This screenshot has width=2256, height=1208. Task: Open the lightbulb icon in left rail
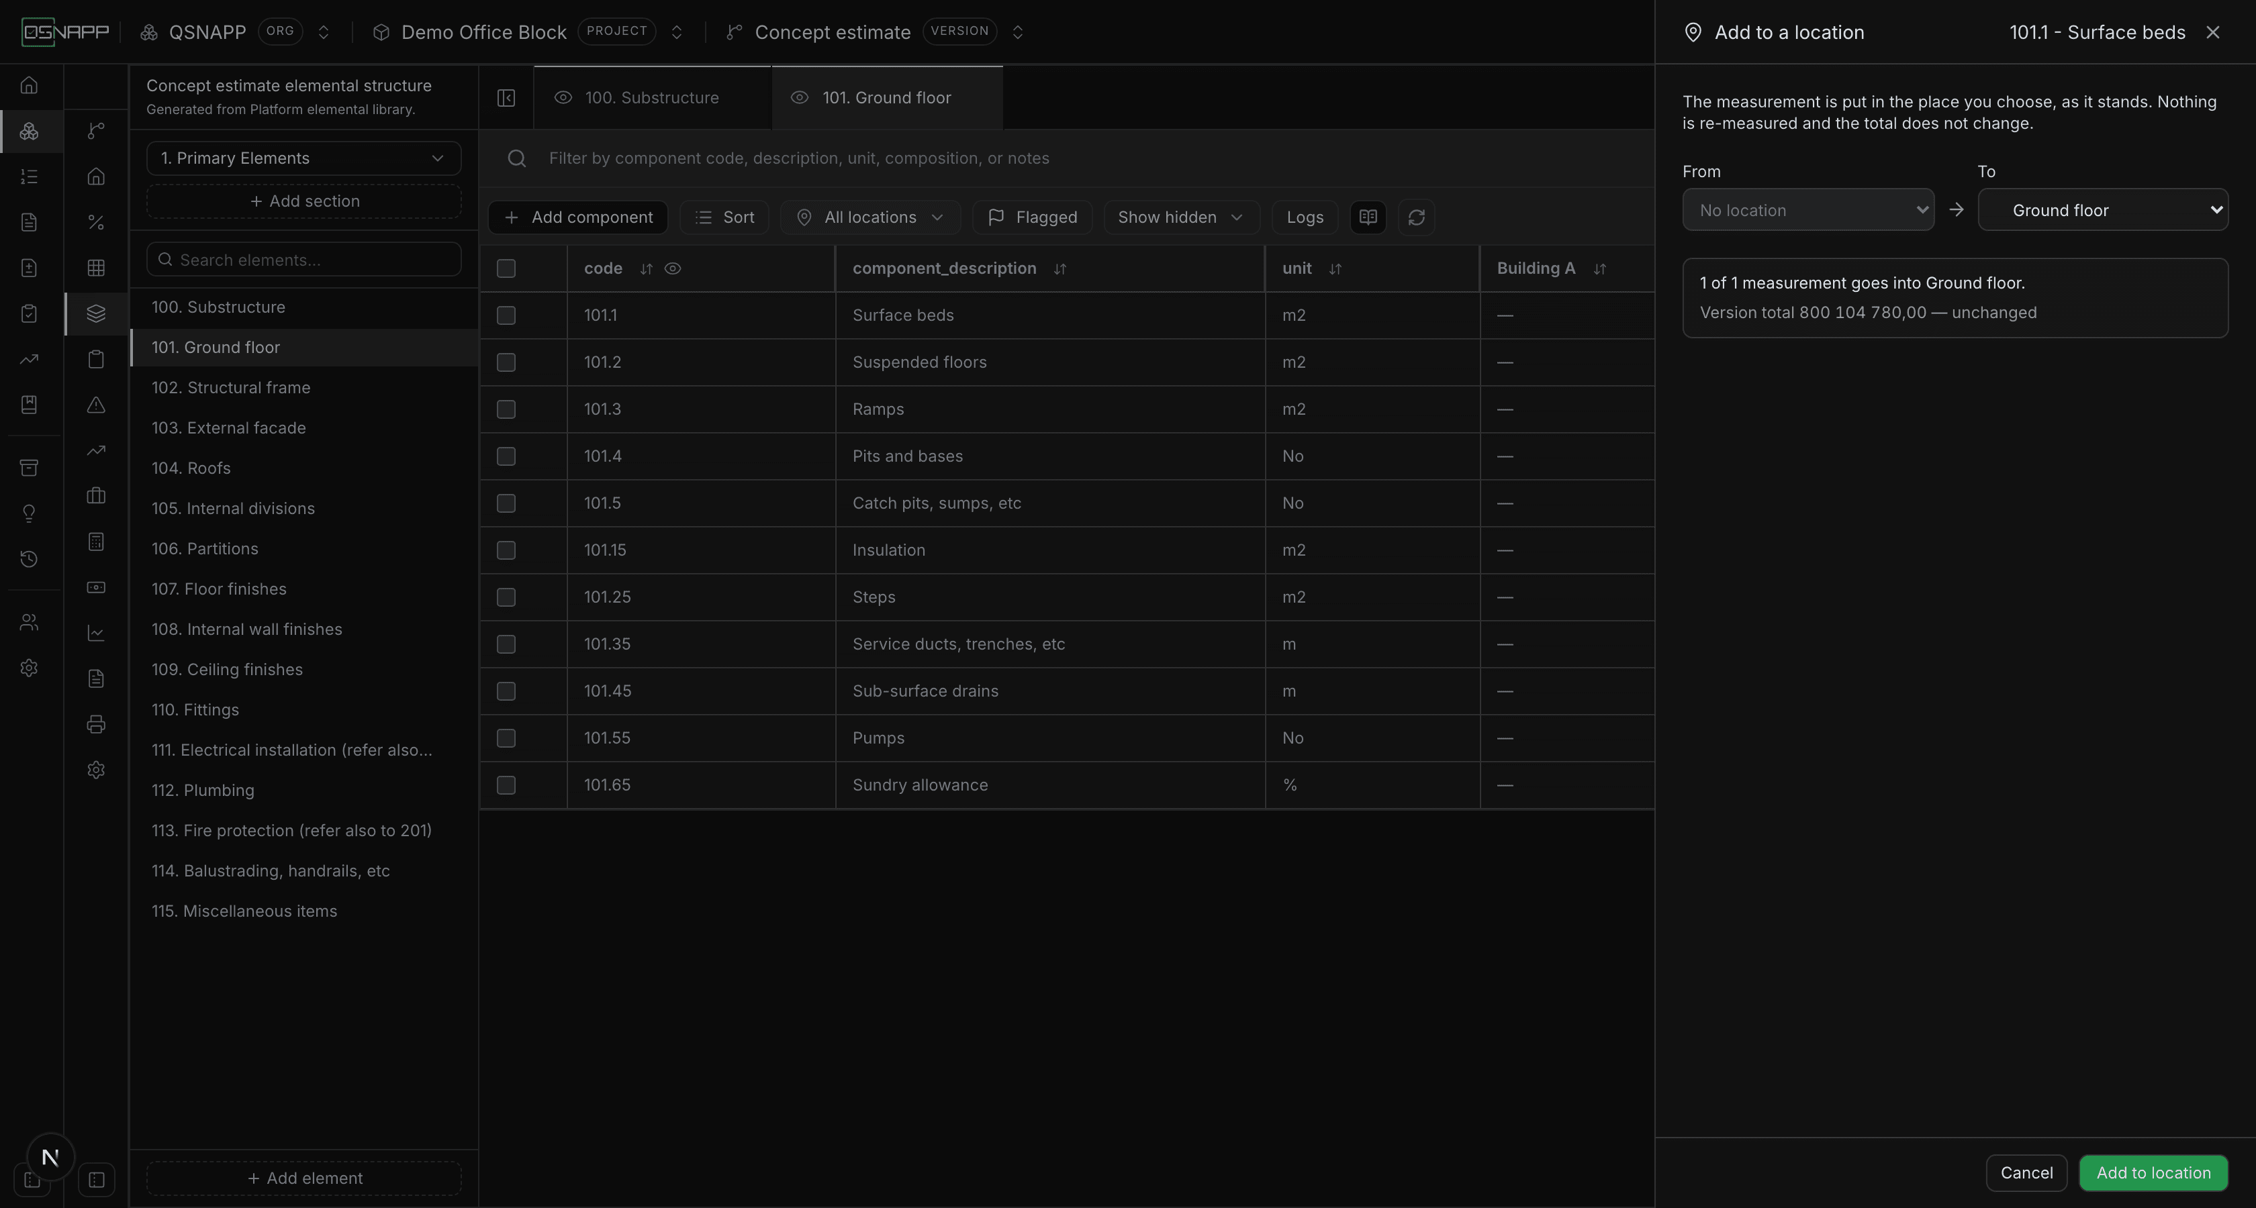click(x=29, y=513)
